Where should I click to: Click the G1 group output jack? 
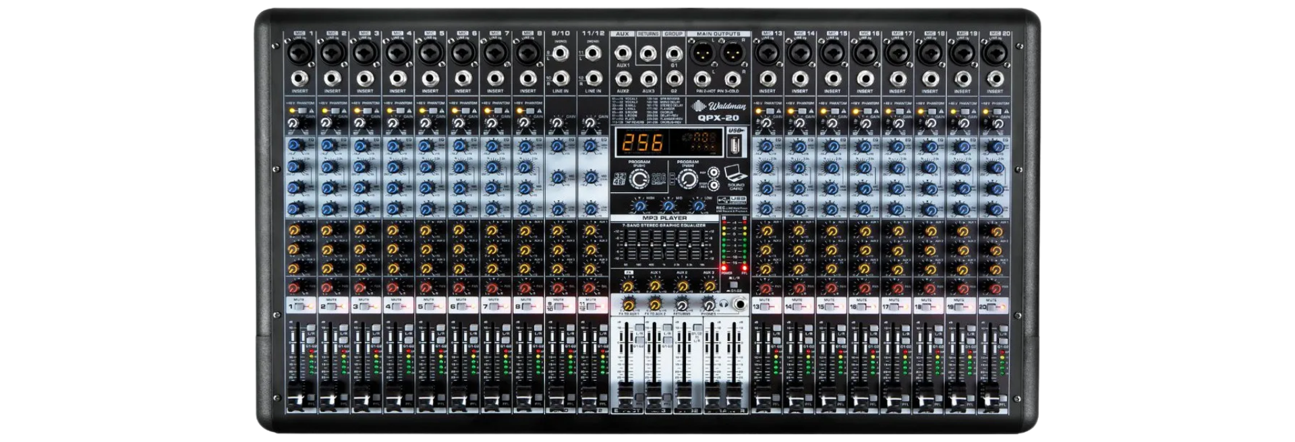[674, 53]
